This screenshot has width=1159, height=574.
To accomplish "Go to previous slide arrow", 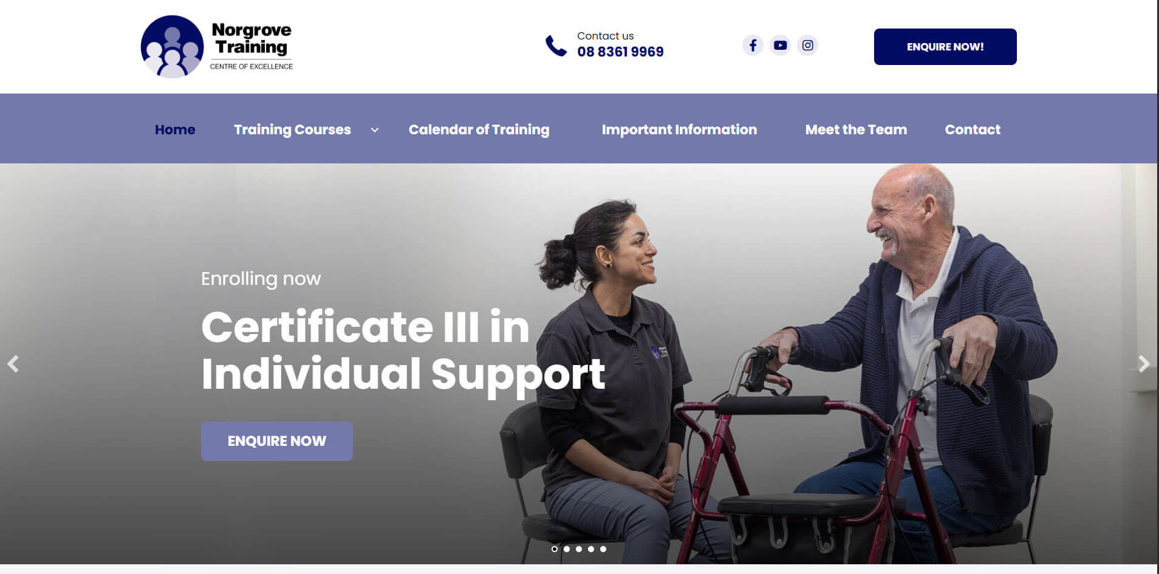I will point(13,364).
